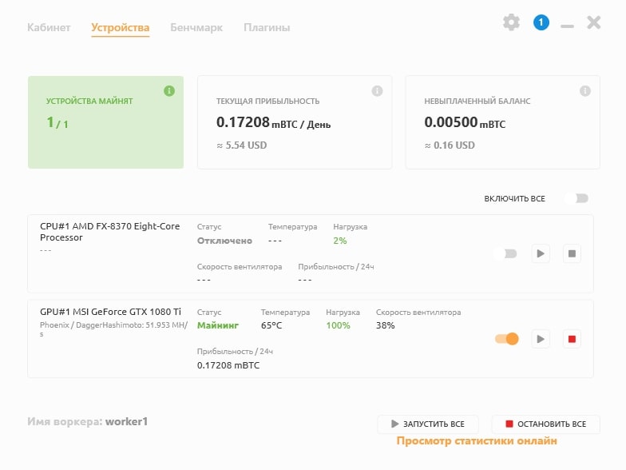Image resolution: width=626 pixels, height=470 pixels.
Task: Enable the CPU#1 AMD FX-8370 switch
Action: coord(505,254)
